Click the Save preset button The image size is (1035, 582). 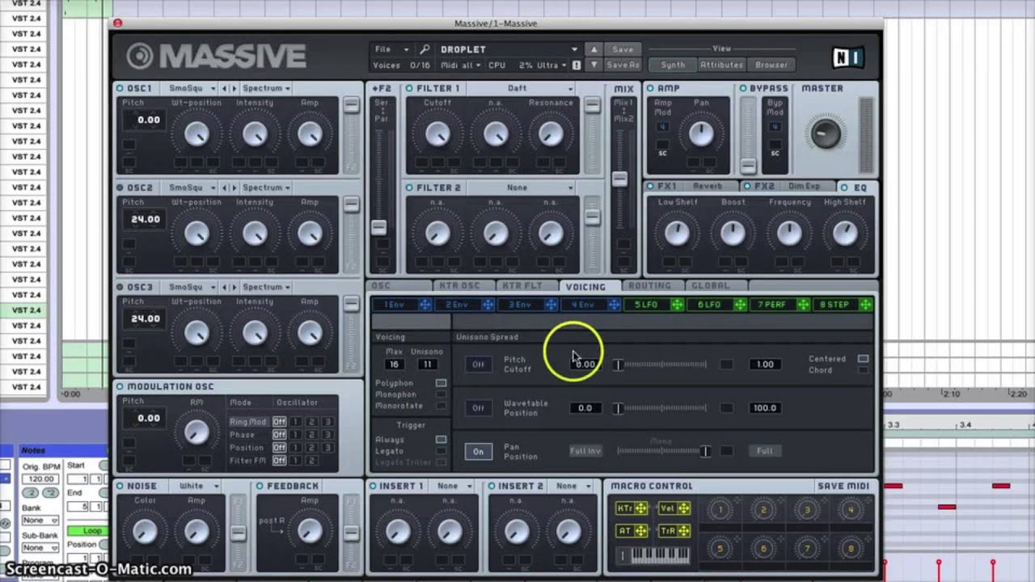click(623, 49)
